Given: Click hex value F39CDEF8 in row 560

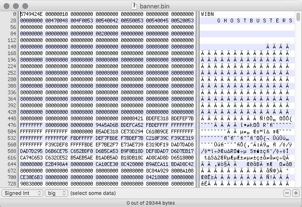Looking at the screenshot, I should (x=57, y=145).
